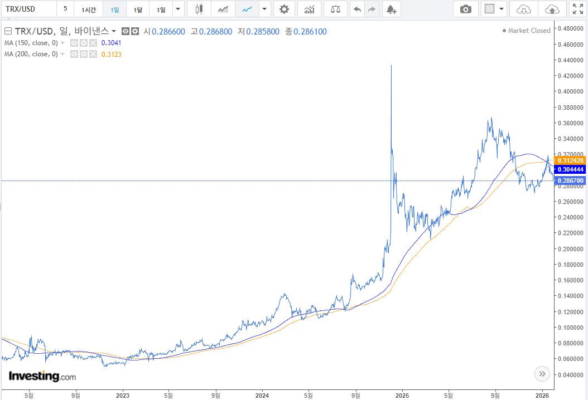
Task: Remove the MA 200 indicator
Action: (93, 54)
